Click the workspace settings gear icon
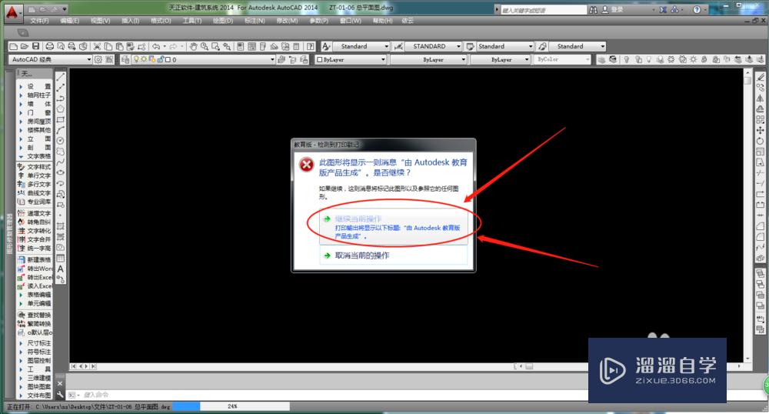This screenshot has width=769, height=414. pyautogui.click(x=98, y=59)
